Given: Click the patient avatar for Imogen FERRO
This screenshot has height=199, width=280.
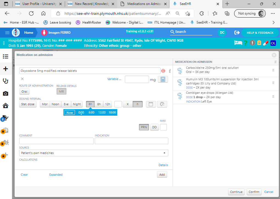Looking at the screenshot, I should [x=44, y=33].
